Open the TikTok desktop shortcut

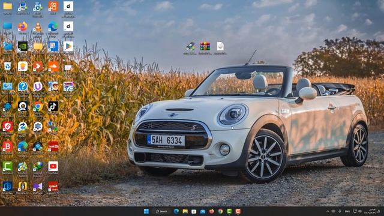pos(53,107)
